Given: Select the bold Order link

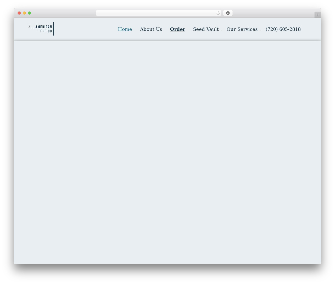Looking at the screenshot, I should click(x=177, y=29).
